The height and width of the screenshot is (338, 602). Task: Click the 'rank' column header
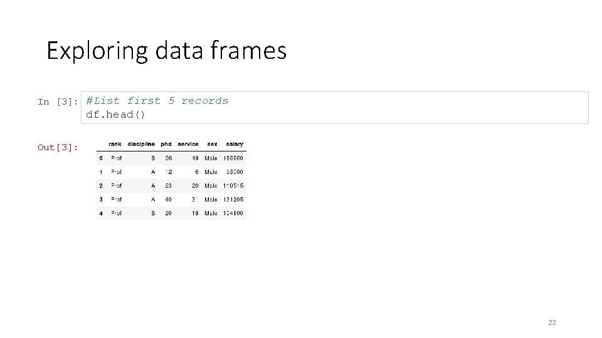point(115,144)
